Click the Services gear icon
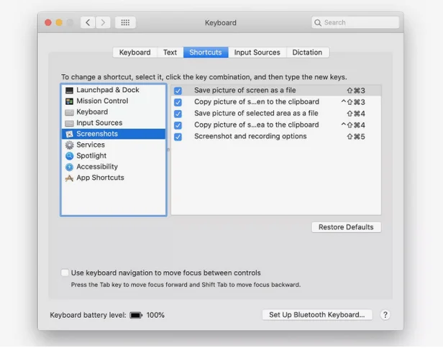 point(69,145)
